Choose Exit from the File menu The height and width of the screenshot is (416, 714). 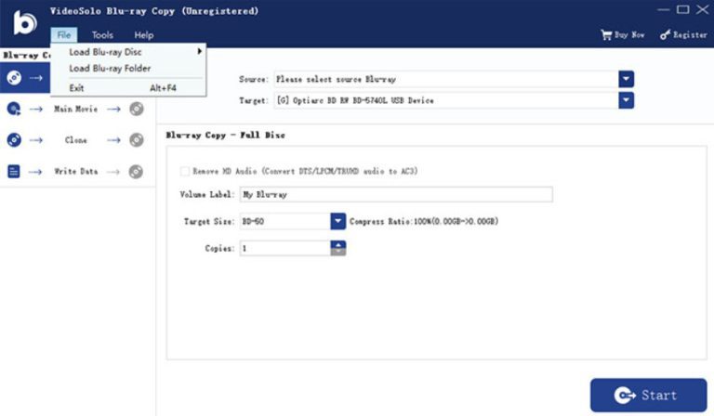[76, 87]
